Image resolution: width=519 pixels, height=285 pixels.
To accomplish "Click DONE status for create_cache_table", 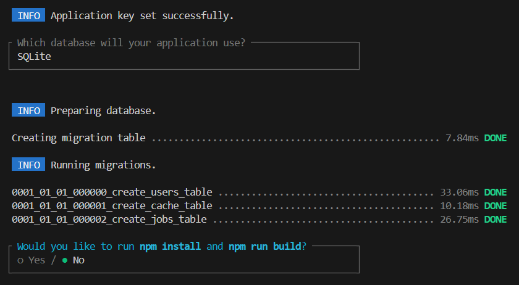I will 495,206.
